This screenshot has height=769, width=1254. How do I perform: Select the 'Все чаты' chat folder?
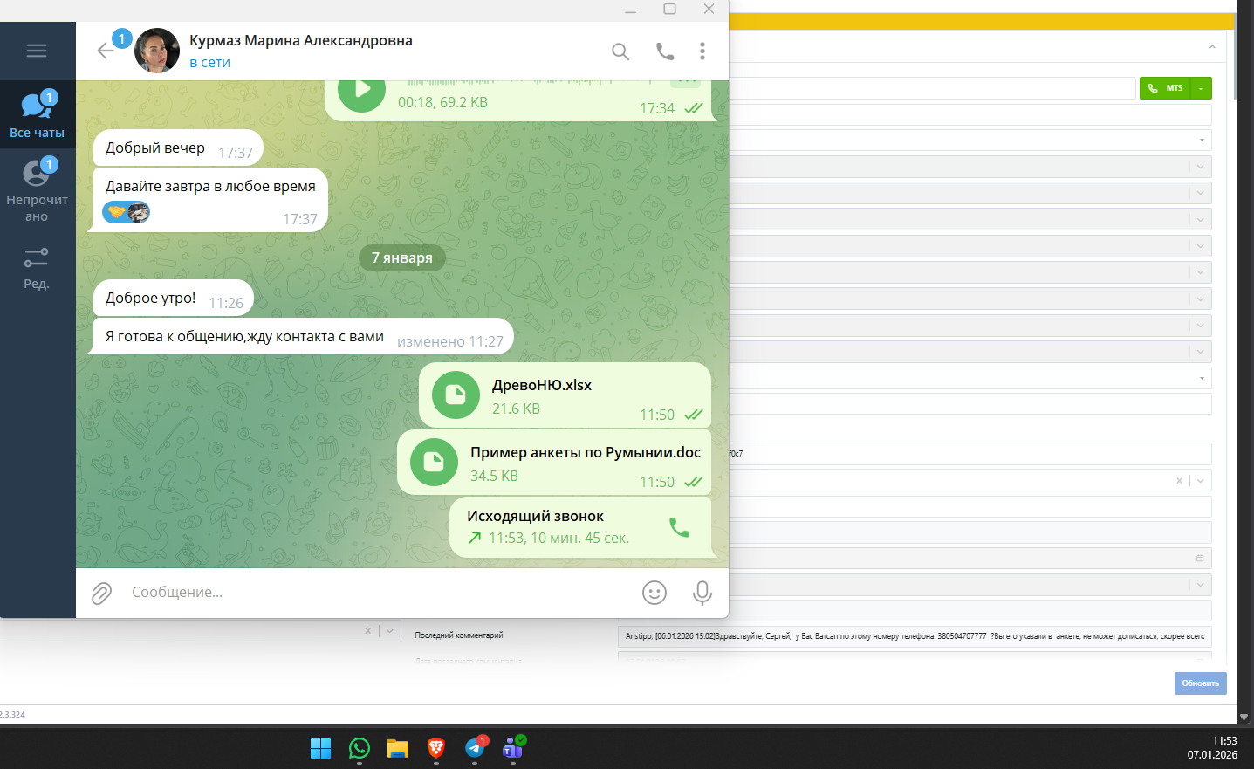tap(37, 114)
